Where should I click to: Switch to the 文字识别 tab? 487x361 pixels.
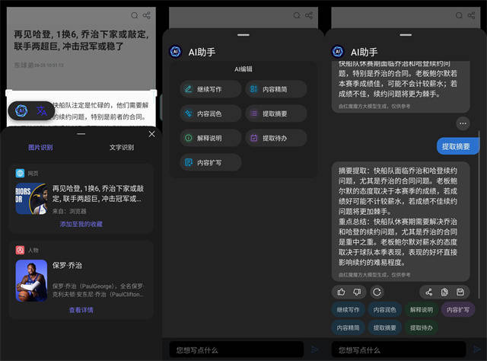[122, 148]
